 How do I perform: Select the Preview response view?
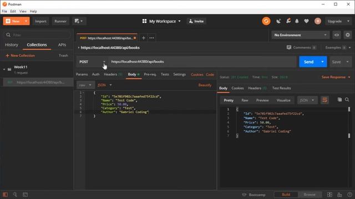click(x=262, y=100)
